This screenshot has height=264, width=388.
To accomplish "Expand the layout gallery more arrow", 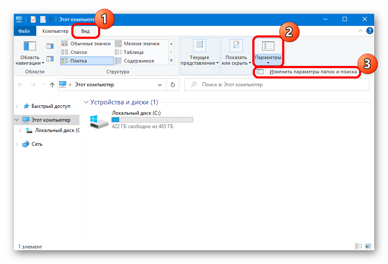I will tap(171, 61).
